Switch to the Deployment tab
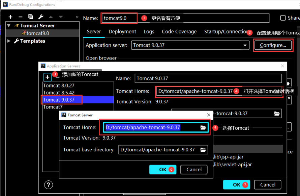This screenshot has width=300, height=196. point(122,31)
